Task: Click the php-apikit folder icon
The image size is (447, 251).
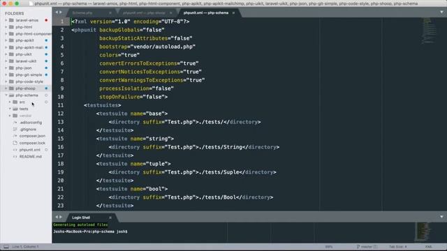Action: click(x=11, y=40)
